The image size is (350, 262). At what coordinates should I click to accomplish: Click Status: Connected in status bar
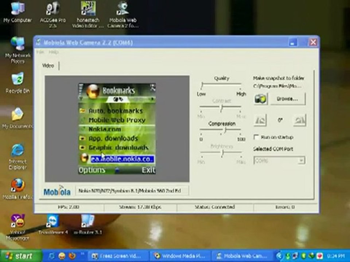(215, 207)
